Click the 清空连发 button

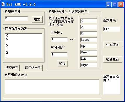(12, 68)
